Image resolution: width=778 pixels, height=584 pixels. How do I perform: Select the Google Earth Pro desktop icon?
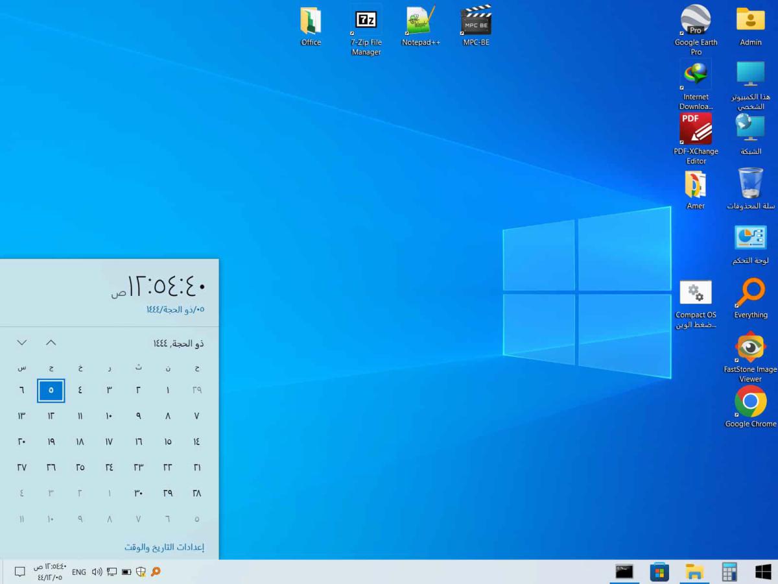click(696, 21)
